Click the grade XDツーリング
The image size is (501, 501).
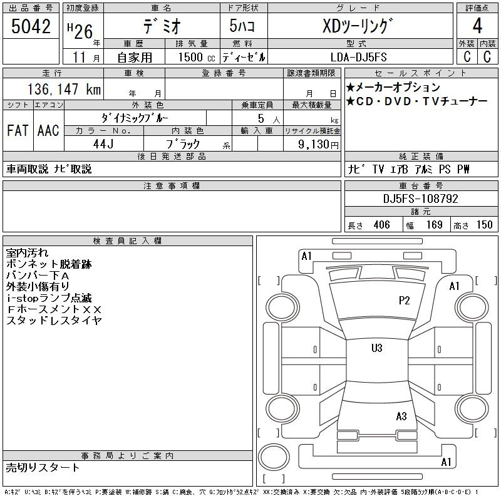[x=359, y=26]
